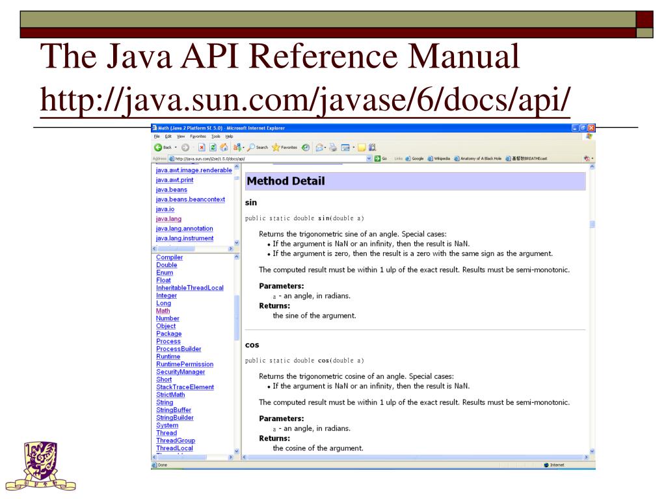The image size is (666, 499).
Task: Click the Refresh page icon
Action: (213, 147)
